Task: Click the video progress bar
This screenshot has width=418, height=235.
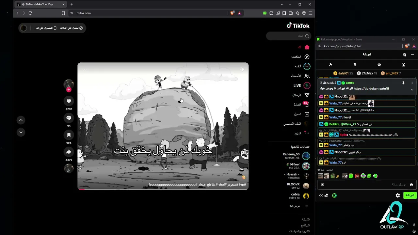Action: (x=163, y=189)
